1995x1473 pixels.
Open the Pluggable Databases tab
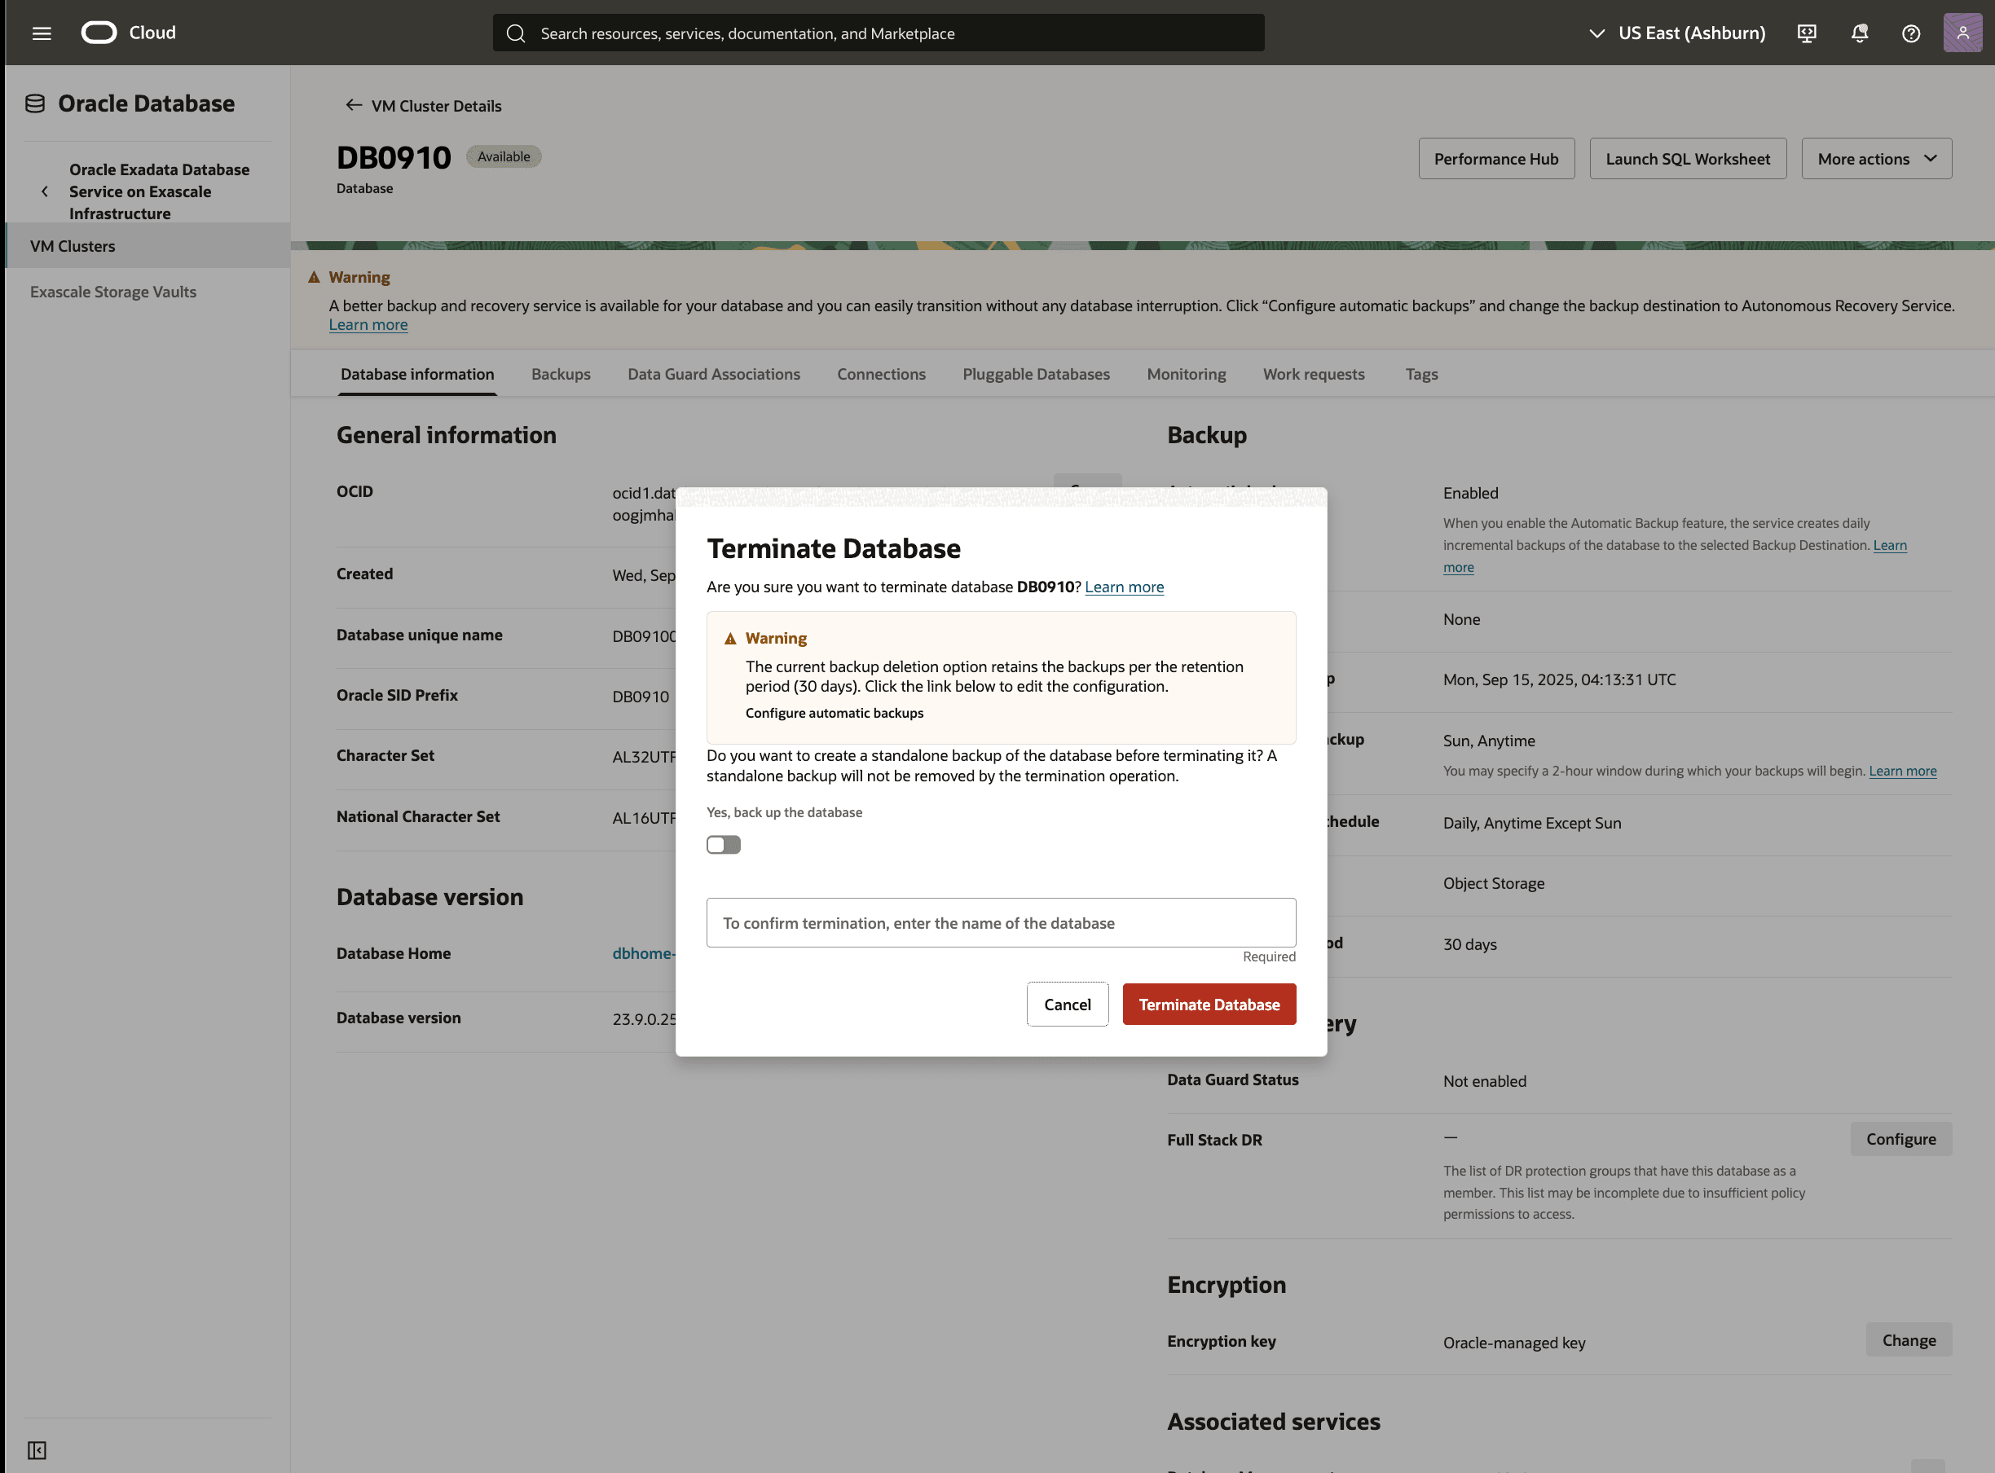point(1036,375)
